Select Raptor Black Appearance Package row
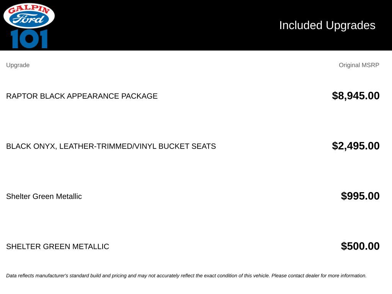 [x=193, y=96]
